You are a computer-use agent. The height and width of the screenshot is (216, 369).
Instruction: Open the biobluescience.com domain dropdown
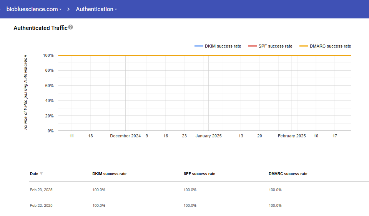point(34,9)
